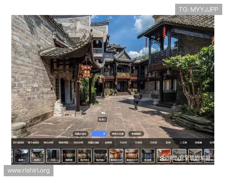Switch to the 虹桥 location tab
The image size is (226, 180).
click(x=168, y=142)
